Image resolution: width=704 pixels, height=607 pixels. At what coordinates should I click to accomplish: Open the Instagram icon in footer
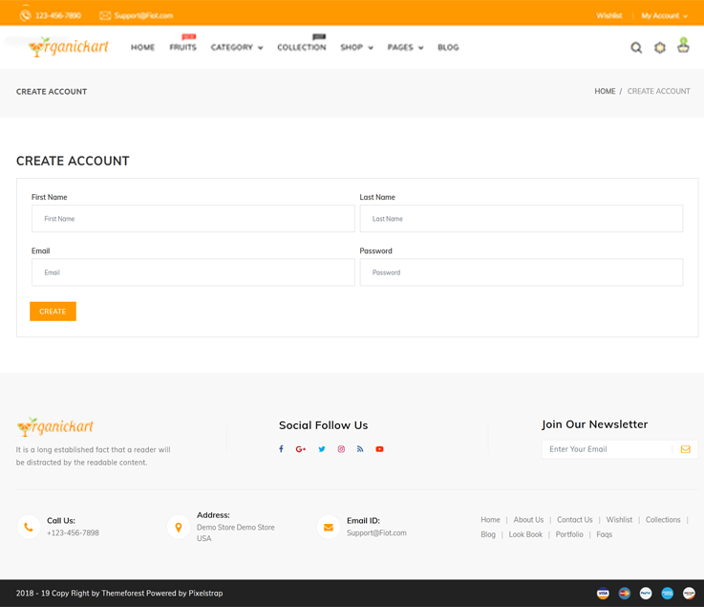pos(341,449)
